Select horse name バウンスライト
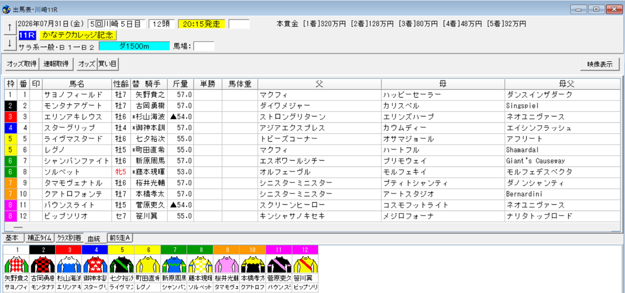The image size is (625, 293). (x=70, y=205)
